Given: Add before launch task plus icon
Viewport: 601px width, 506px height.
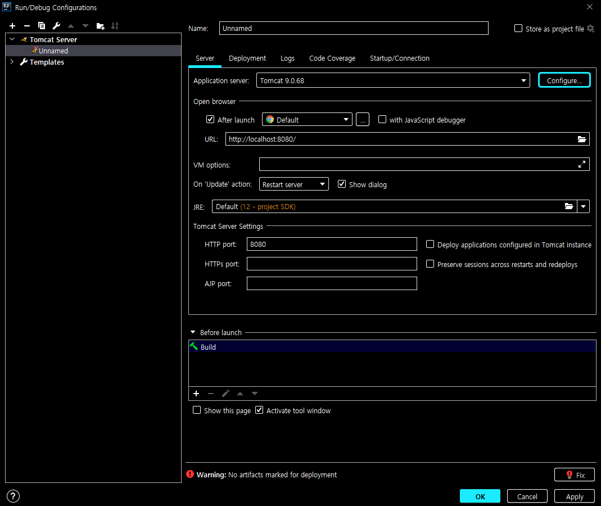Looking at the screenshot, I should click(196, 394).
